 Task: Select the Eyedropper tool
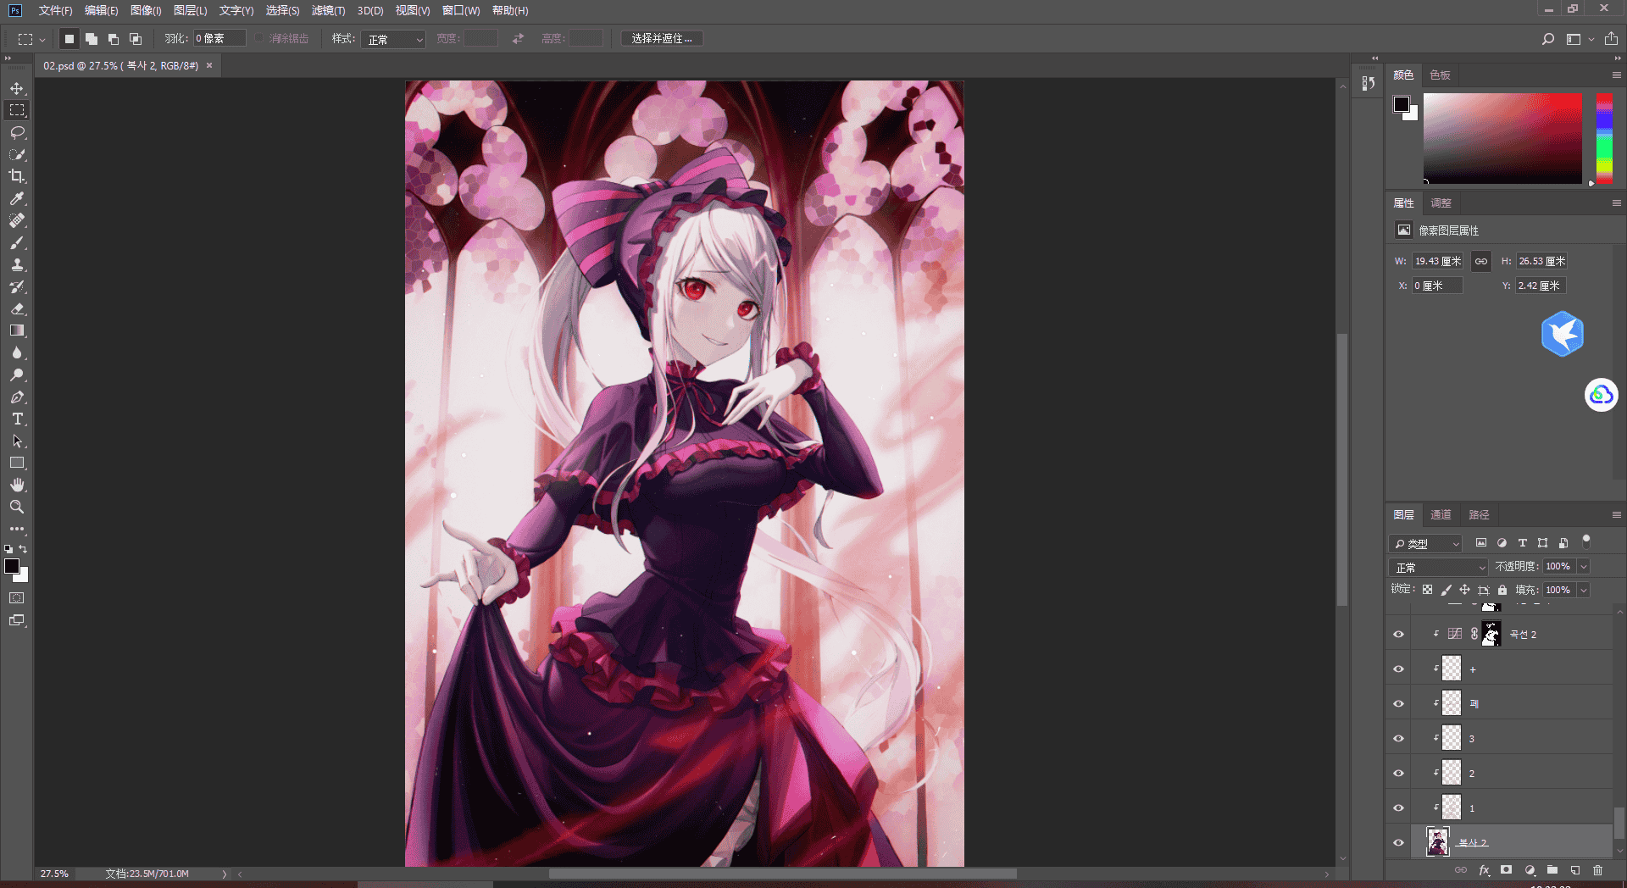click(x=17, y=199)
